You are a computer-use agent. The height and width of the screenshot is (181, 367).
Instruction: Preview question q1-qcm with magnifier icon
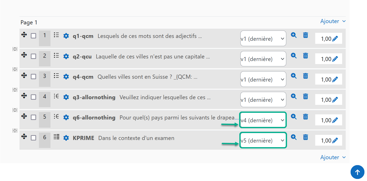(x=294, y=35)
